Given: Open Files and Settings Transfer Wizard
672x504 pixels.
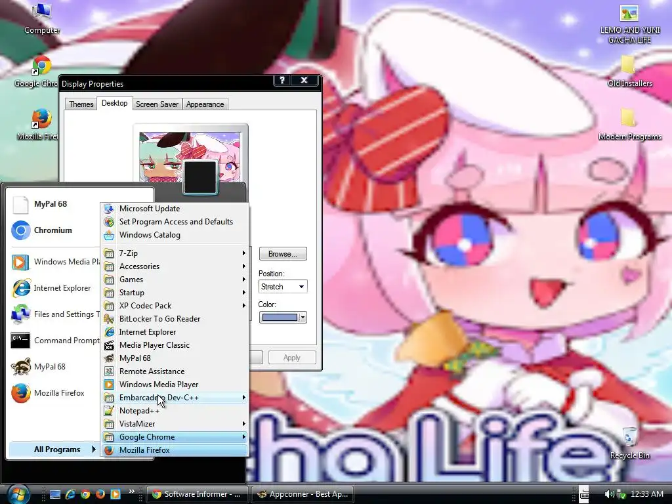Looking at the screenshot, I should [x=54, y=314].
